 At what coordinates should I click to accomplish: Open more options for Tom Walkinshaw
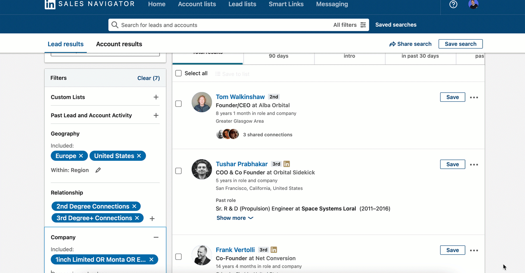coord(474,97)
